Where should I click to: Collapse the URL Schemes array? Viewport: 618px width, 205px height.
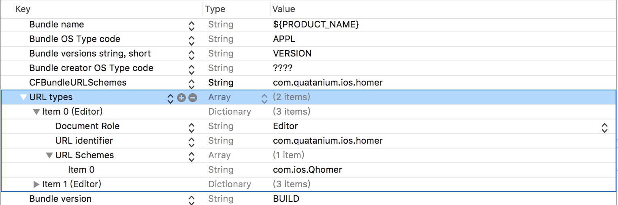49,155
